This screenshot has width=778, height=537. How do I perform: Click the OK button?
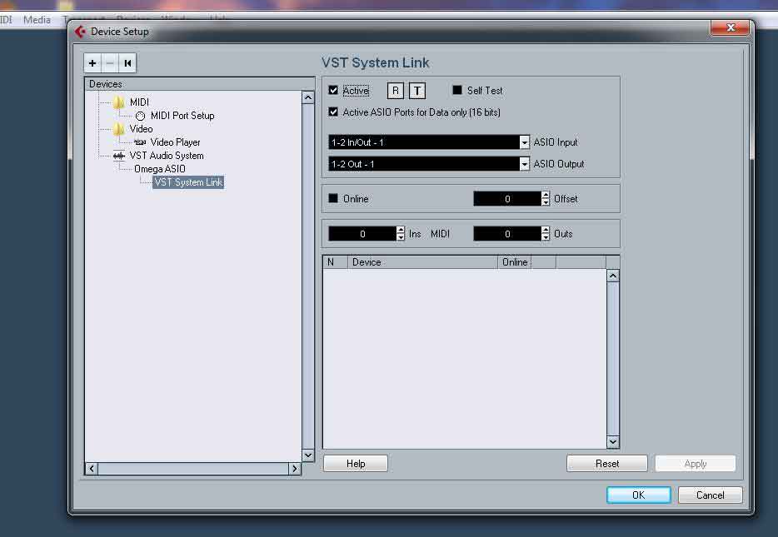(x=639, y=495)
